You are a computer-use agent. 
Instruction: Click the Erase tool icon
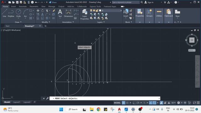[54, 11]
